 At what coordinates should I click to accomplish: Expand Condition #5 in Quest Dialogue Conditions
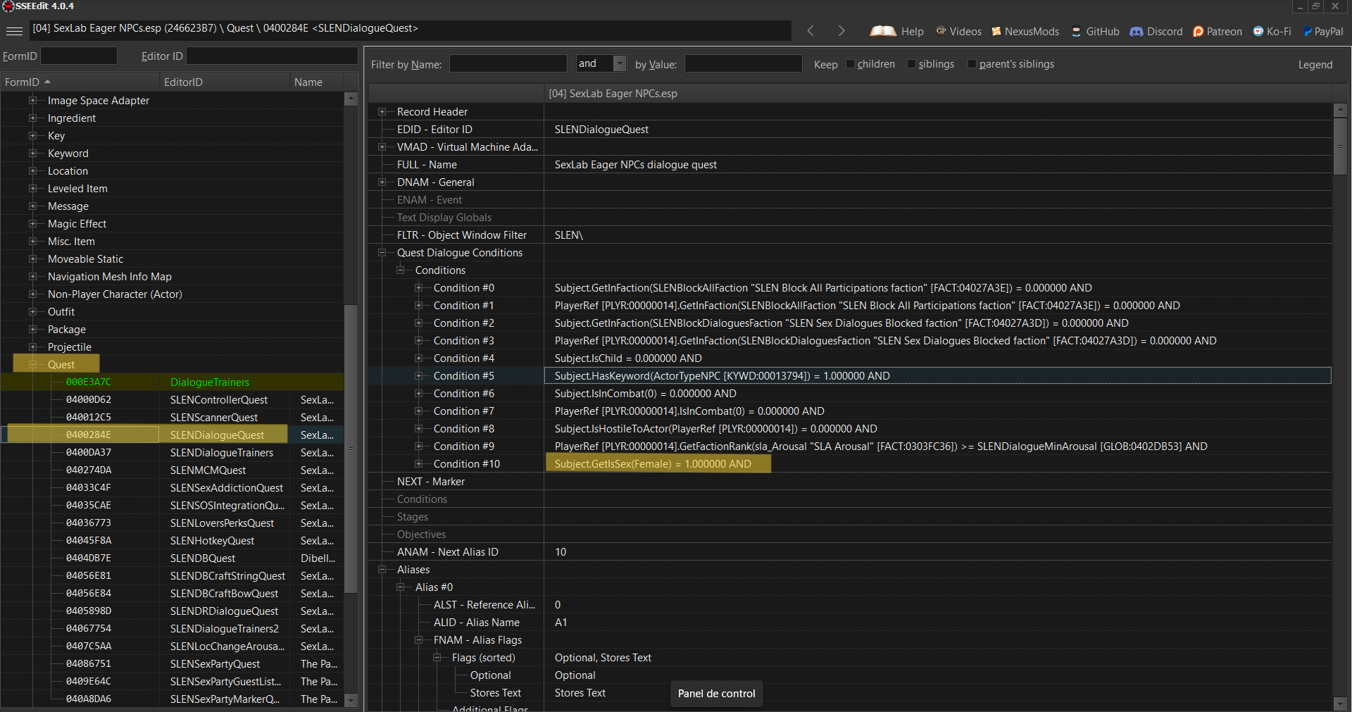pos(419,375)
